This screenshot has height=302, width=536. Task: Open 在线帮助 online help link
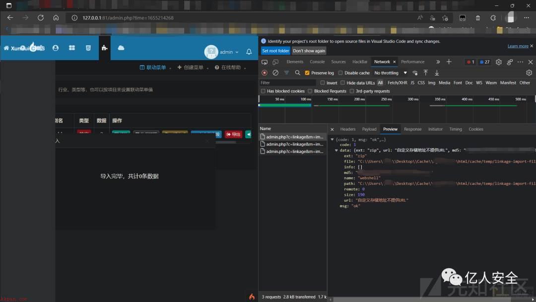pos(228,68)
